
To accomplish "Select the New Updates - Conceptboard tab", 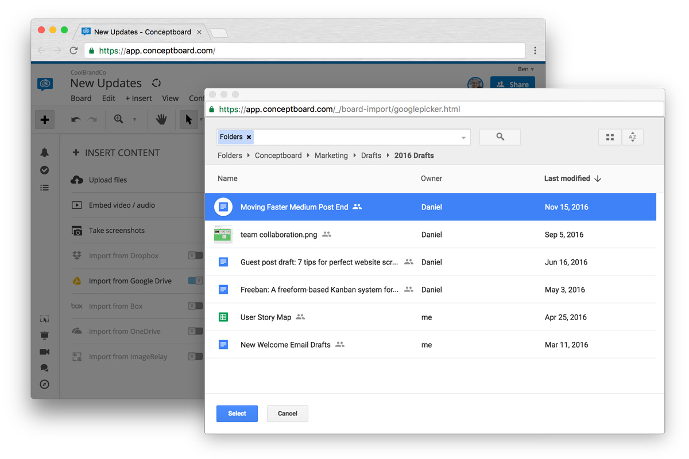I will (142, 32).
